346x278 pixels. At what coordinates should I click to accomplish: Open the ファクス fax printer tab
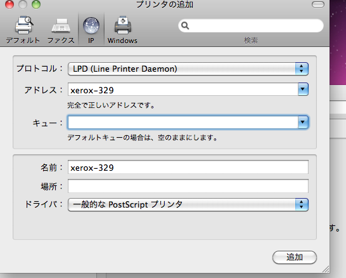click(61, 25)
